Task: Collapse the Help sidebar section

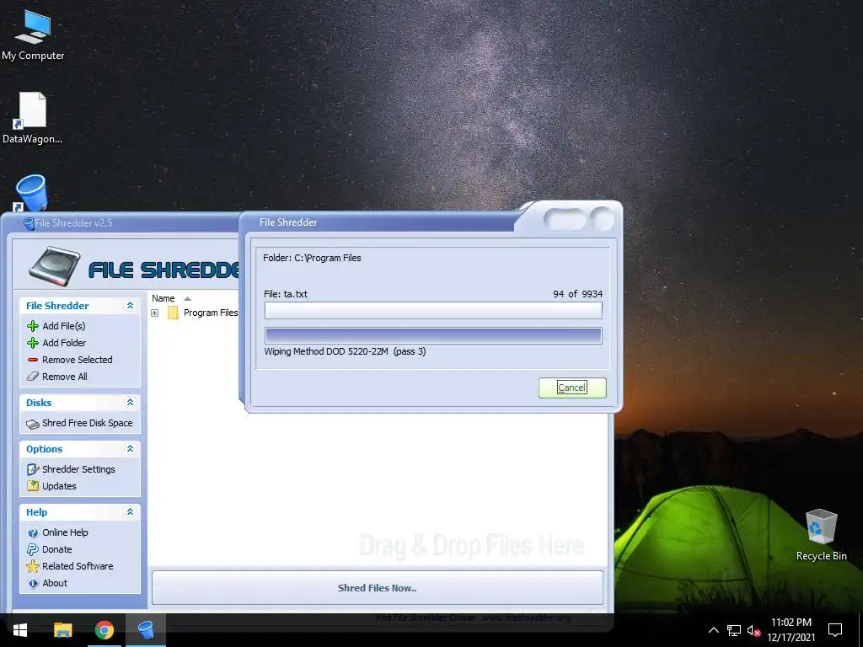Action: point(130,511)
